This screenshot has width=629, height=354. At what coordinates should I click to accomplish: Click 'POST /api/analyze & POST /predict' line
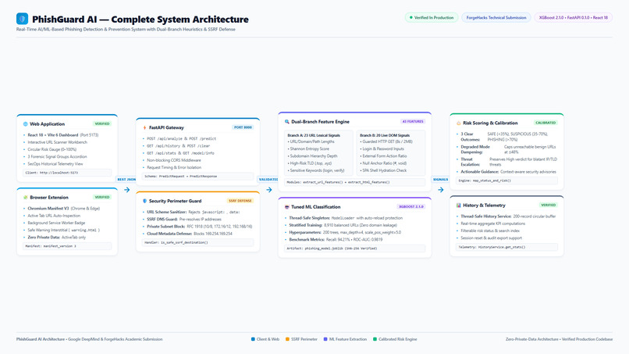(181, 138)
